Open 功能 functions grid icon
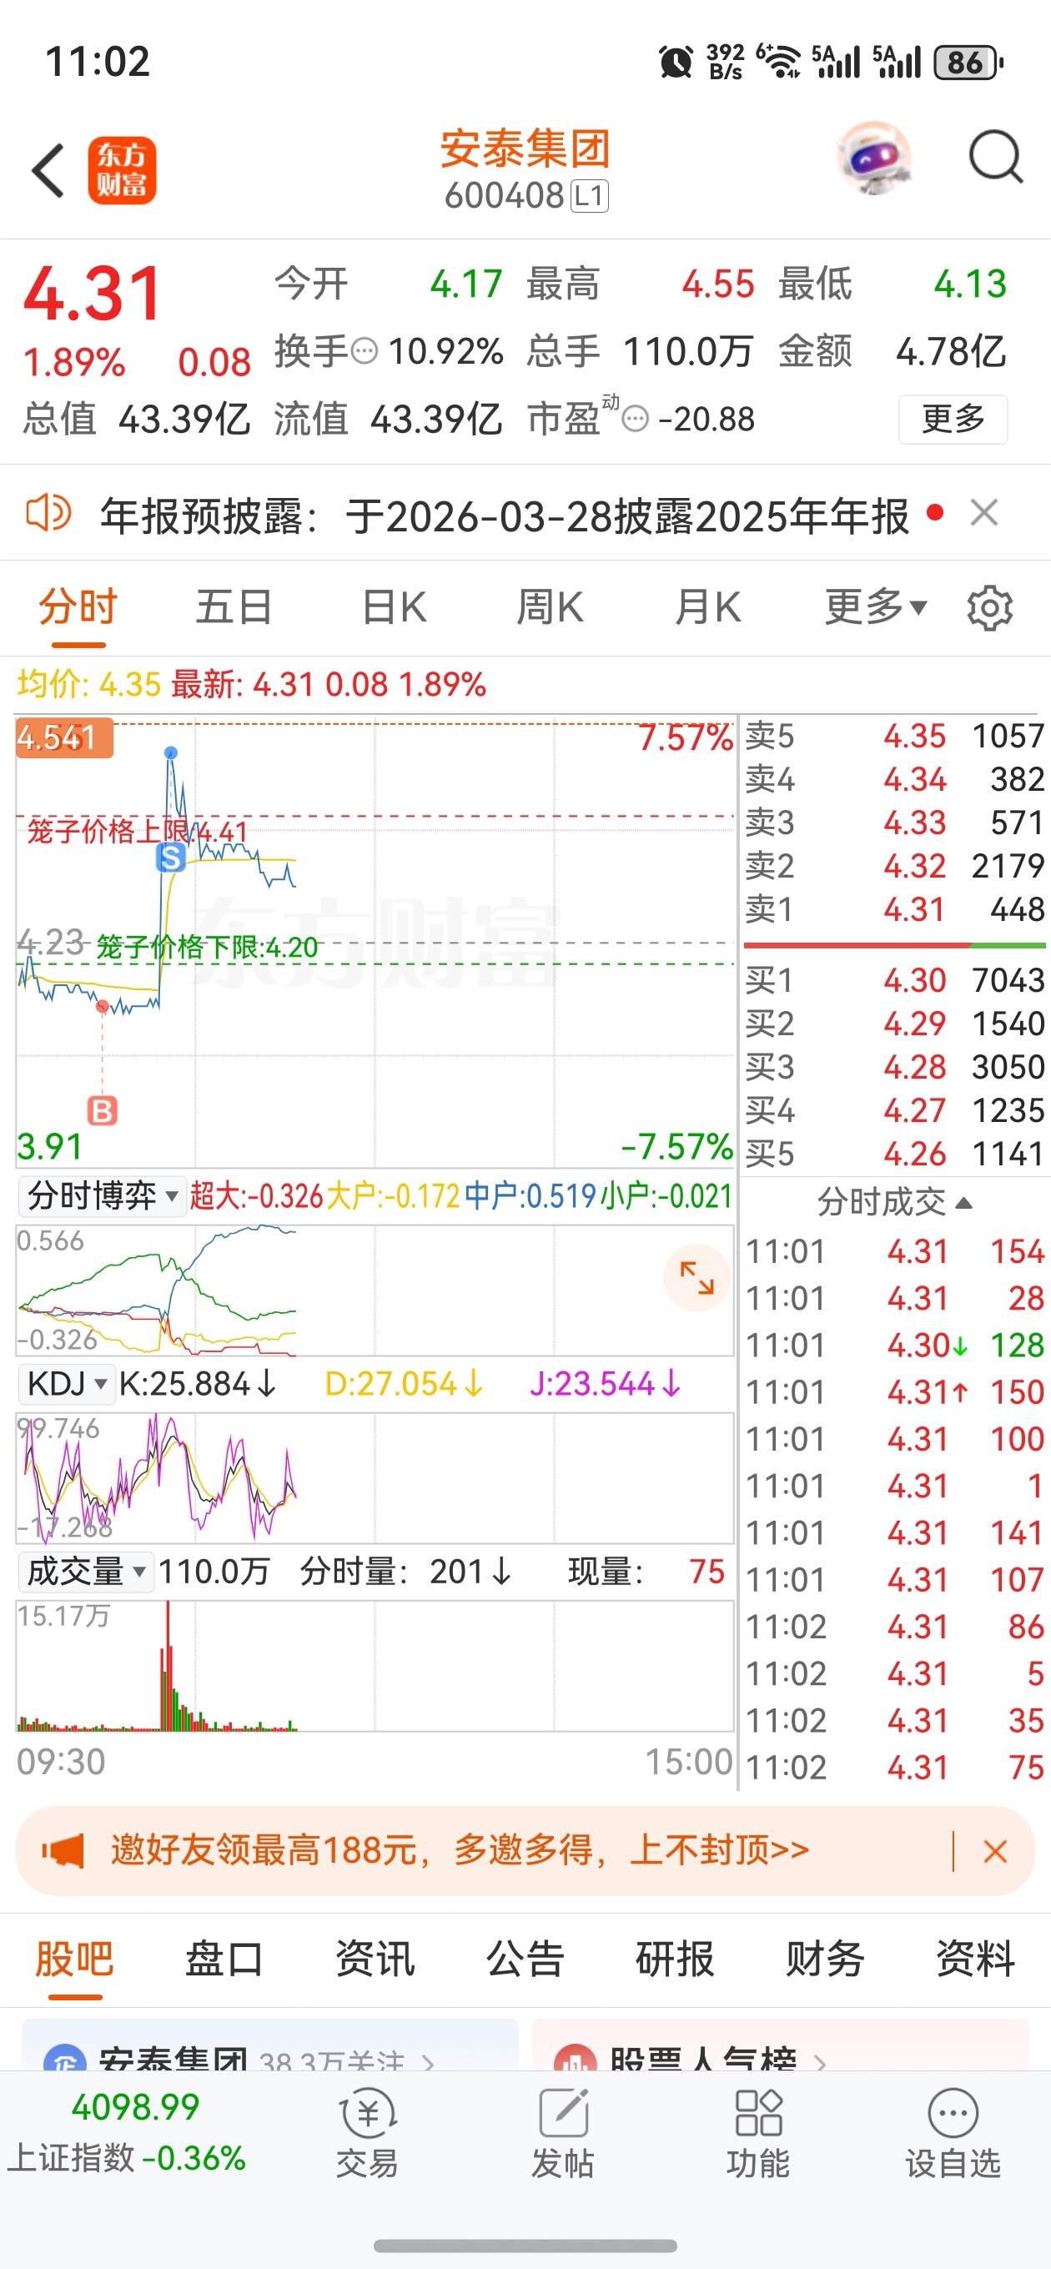This screenshot has width=1051, height=2269. [757, 2132]
